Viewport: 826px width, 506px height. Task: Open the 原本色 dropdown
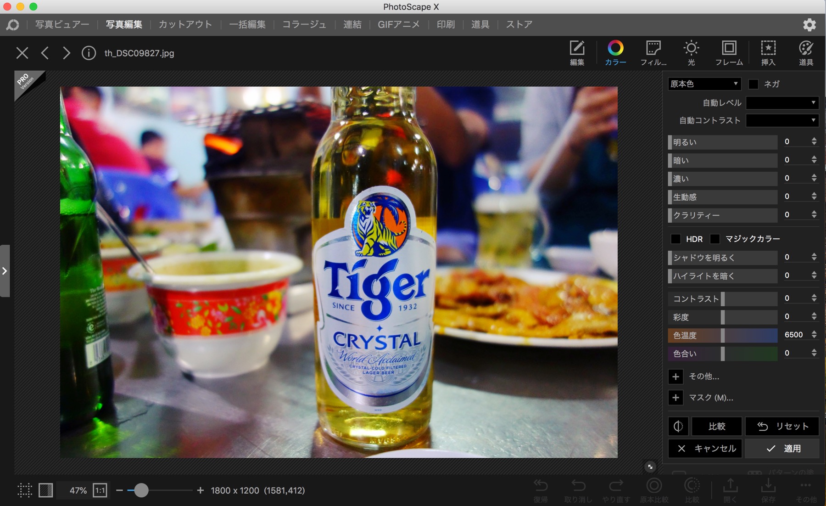(x=704, y=84)
